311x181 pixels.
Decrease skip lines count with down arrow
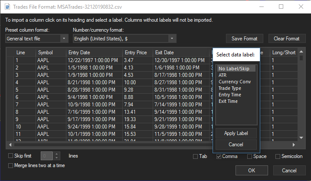(57, 158)
